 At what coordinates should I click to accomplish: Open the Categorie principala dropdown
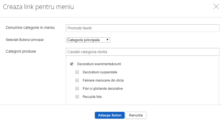coord(88,40)
